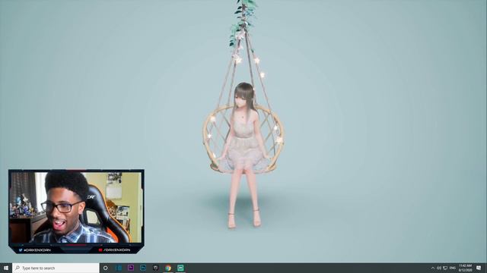Switch to Google Chrome on taskbar

(168, 268)
